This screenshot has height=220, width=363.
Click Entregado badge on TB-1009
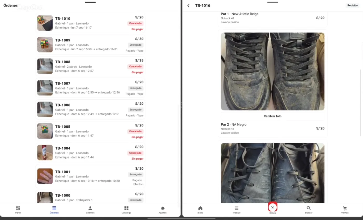pyautogui.click(x=136, y=45)
